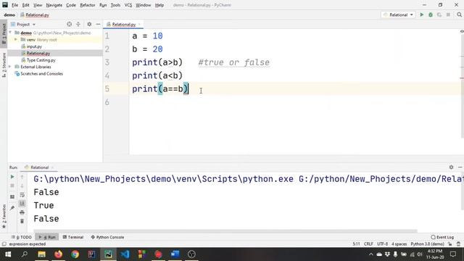Open Word from the taskbar
Viewport: 464px width, 261px height.
(x=175, y=254)
